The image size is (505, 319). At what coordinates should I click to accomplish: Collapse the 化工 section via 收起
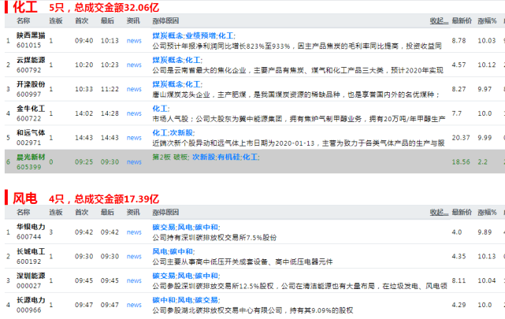pos(439,21)
